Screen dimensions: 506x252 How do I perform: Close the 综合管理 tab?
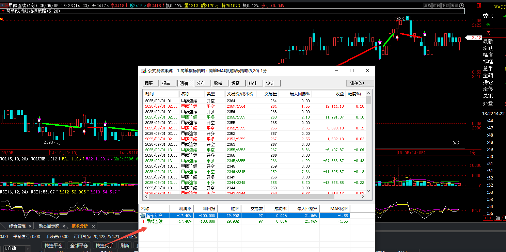click(30, 226)
